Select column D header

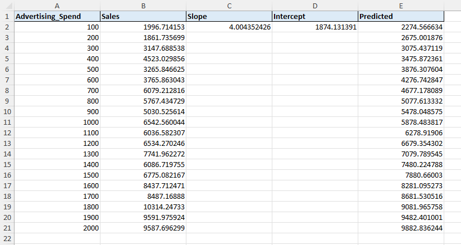pyautogui.click(x=315, y=6)
